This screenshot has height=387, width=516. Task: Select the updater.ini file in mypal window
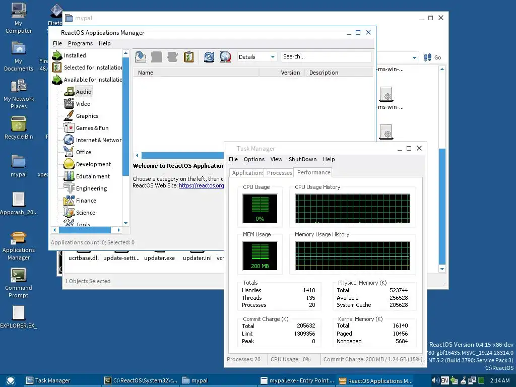[197, 258]
